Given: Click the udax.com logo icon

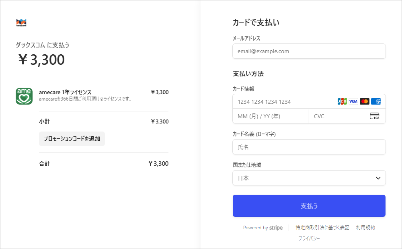Looking at the screenshot, I should [21, 22].
